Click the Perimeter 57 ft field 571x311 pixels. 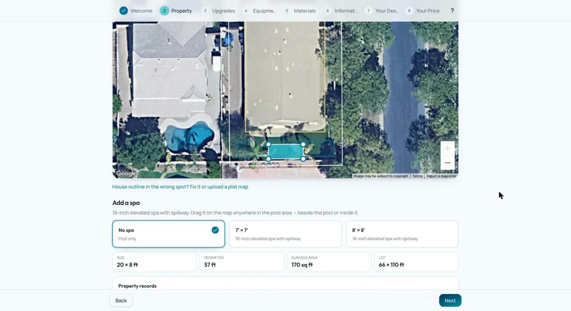point(242,262)
